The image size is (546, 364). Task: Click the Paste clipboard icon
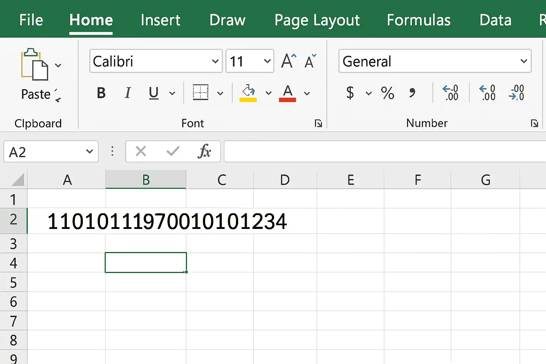coord(34,64)
